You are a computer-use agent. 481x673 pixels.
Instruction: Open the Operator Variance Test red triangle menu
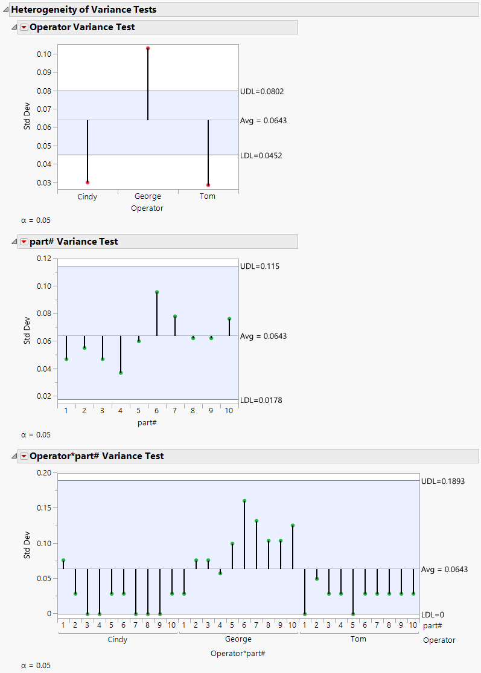[24, 27]
